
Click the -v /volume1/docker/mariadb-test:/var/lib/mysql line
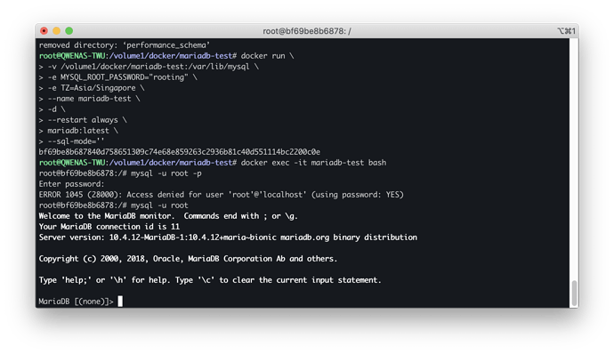[x=149, y=67]
